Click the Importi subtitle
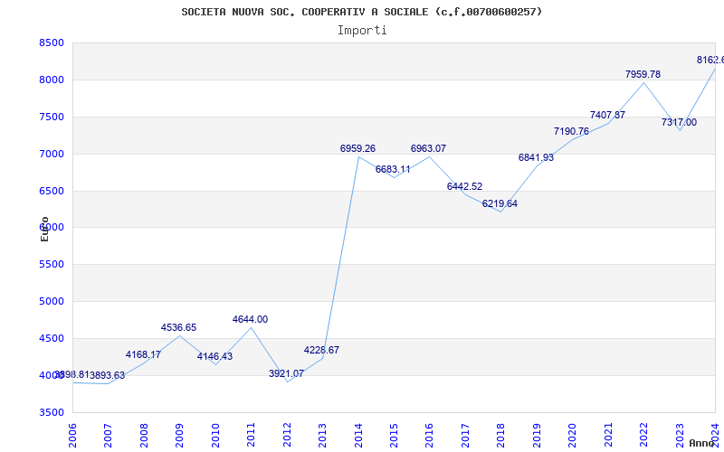Screen dimensions: 724x452 pos(362,31)
